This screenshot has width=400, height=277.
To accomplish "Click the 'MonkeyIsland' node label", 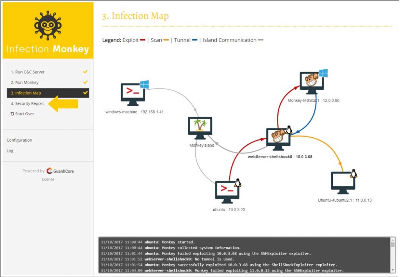I will (202, 145).
